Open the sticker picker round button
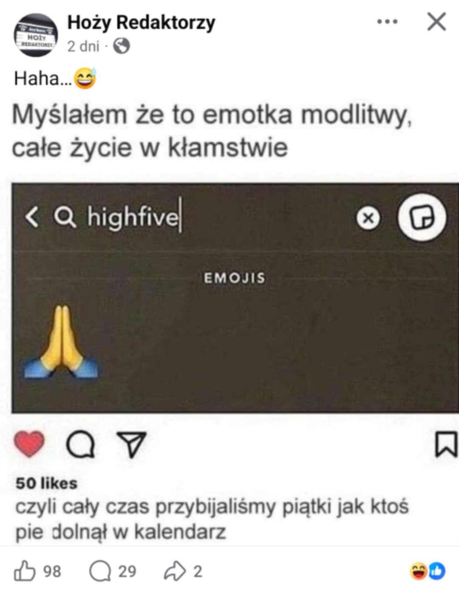 pos(422,217)
